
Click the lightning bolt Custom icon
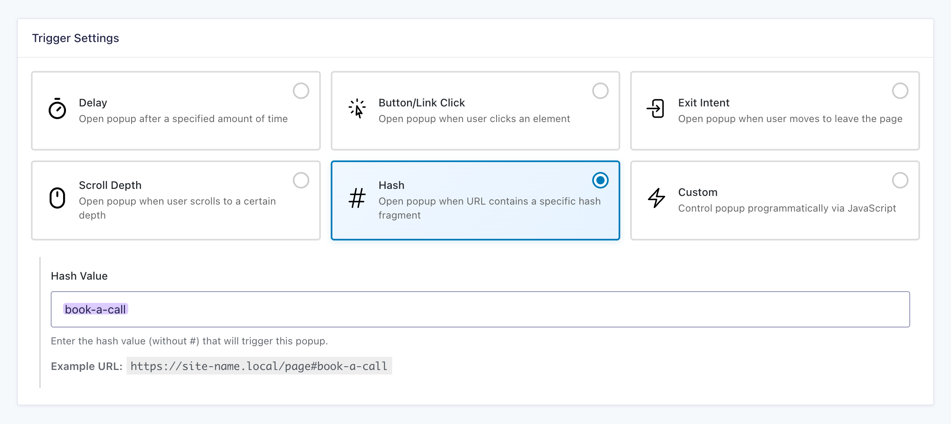pos(656,198)
